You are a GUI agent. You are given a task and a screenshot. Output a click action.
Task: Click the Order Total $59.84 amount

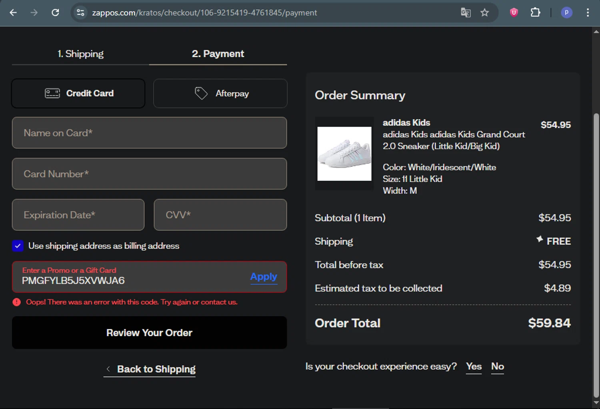click(x=549, y=323)
